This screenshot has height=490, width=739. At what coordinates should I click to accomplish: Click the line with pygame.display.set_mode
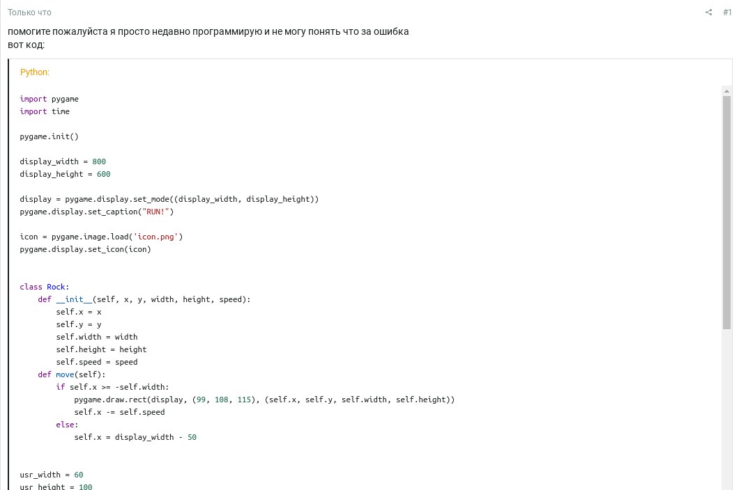(x=169, y=199)
